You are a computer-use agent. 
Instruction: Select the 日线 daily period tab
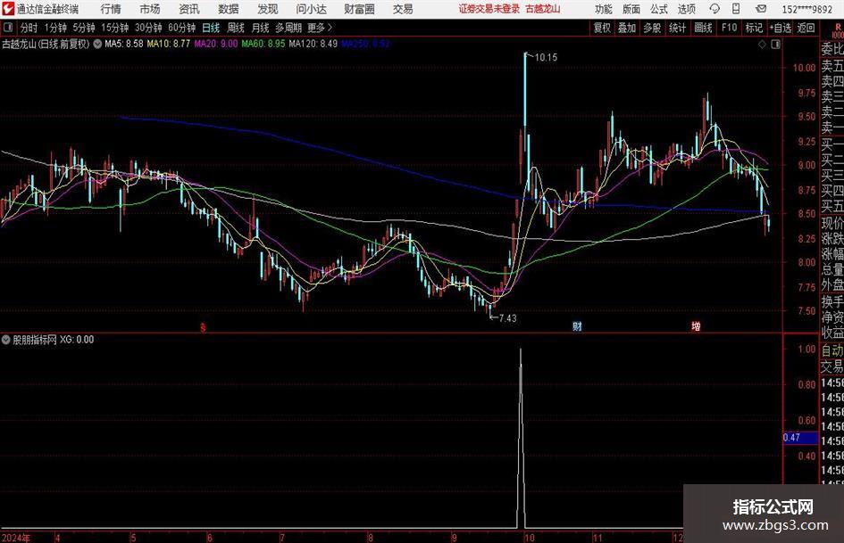point(211,28)
